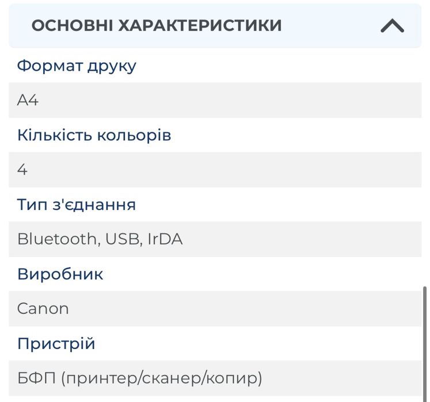The image size is (430, 402).
Task: Click the БФП abbreviation text
Action: (x=36, y=378)
